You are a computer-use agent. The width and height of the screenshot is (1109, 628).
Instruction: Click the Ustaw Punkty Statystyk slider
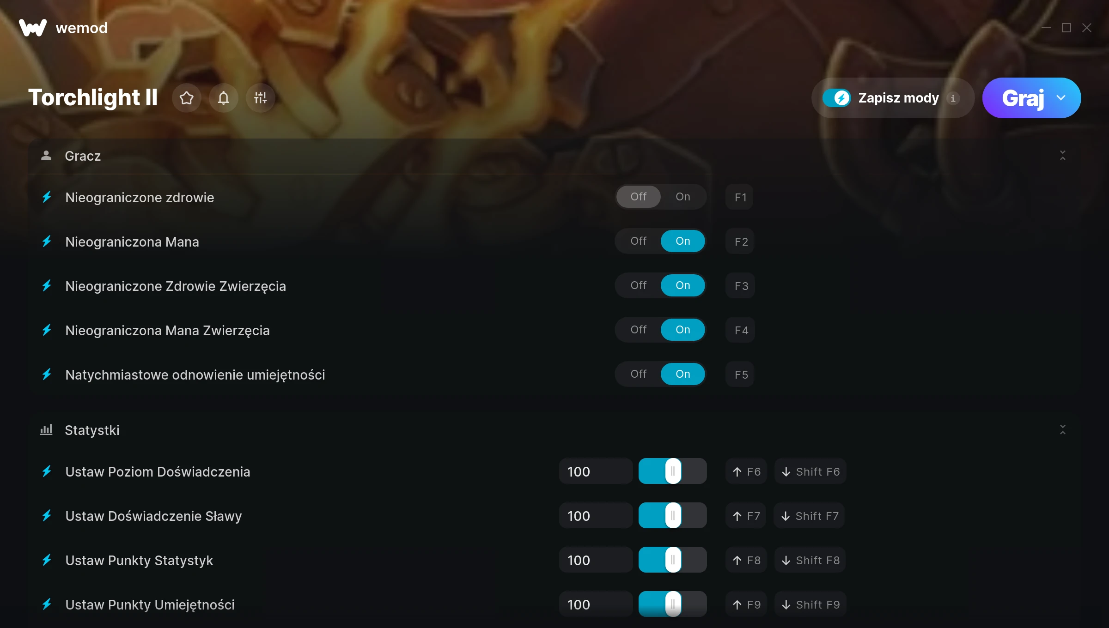(x=673, y=560)
